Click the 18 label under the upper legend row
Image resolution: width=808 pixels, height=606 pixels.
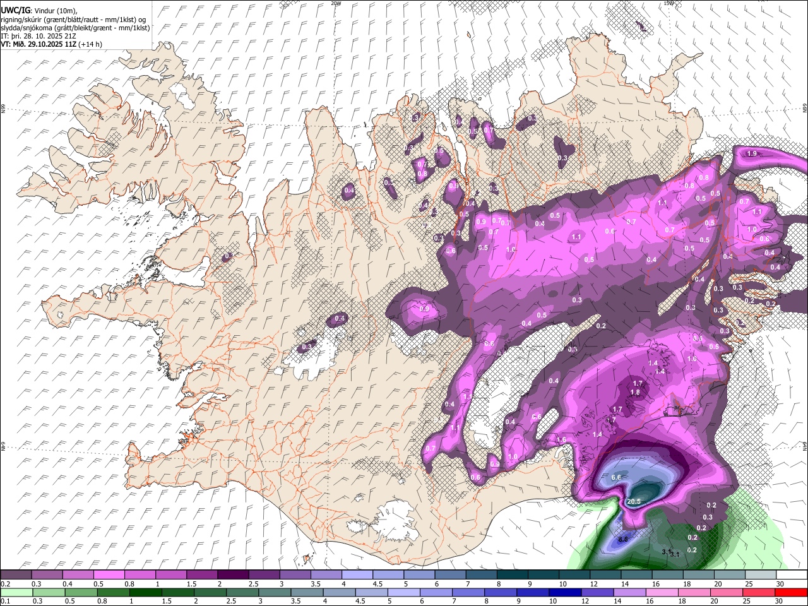point(686,584)
